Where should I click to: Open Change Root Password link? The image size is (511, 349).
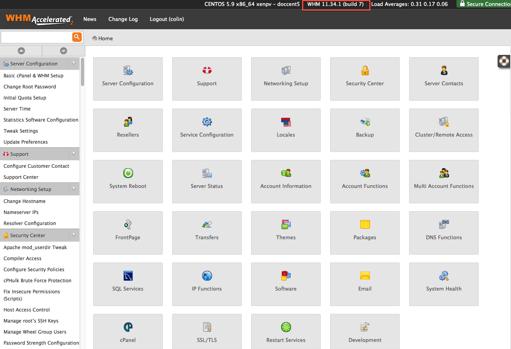pos(30,87)
